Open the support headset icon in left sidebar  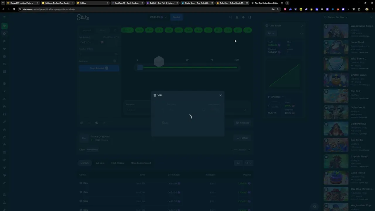point(4,114)
